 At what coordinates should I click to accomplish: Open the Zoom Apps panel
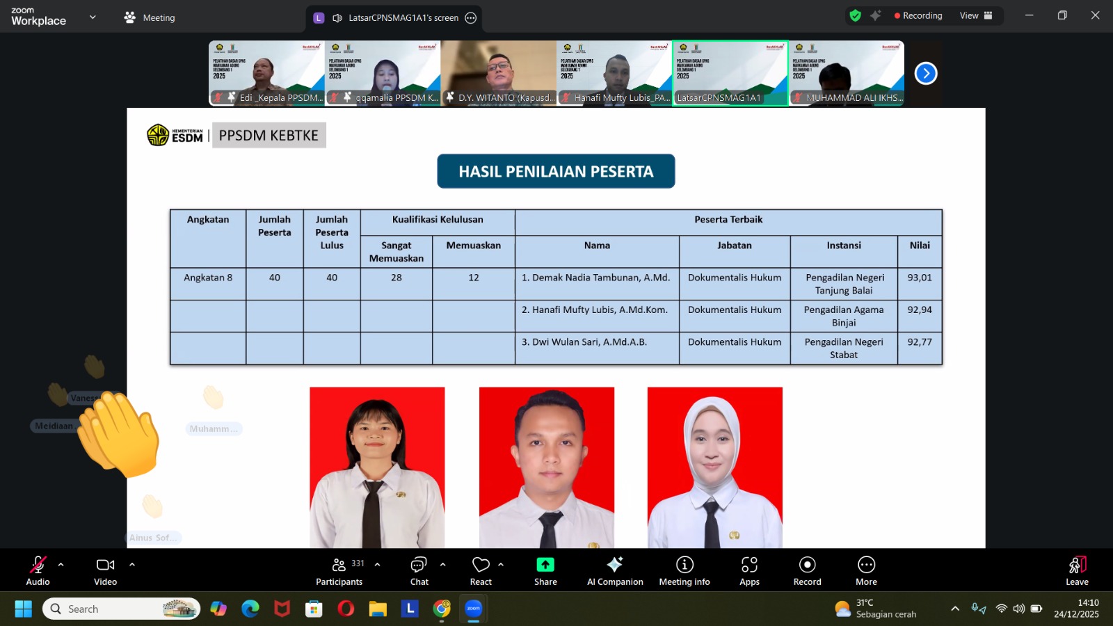749,570
